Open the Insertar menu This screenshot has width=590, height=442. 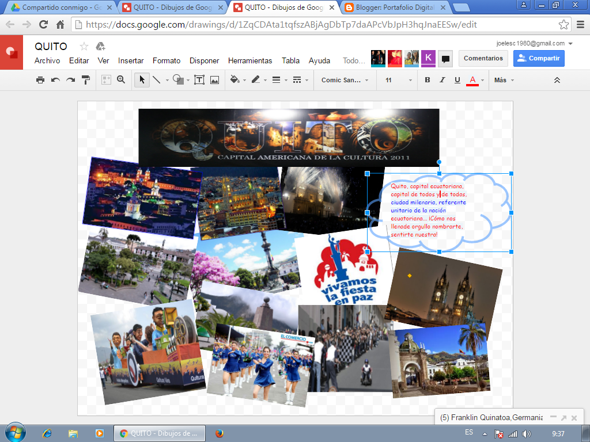pos(131,60)
